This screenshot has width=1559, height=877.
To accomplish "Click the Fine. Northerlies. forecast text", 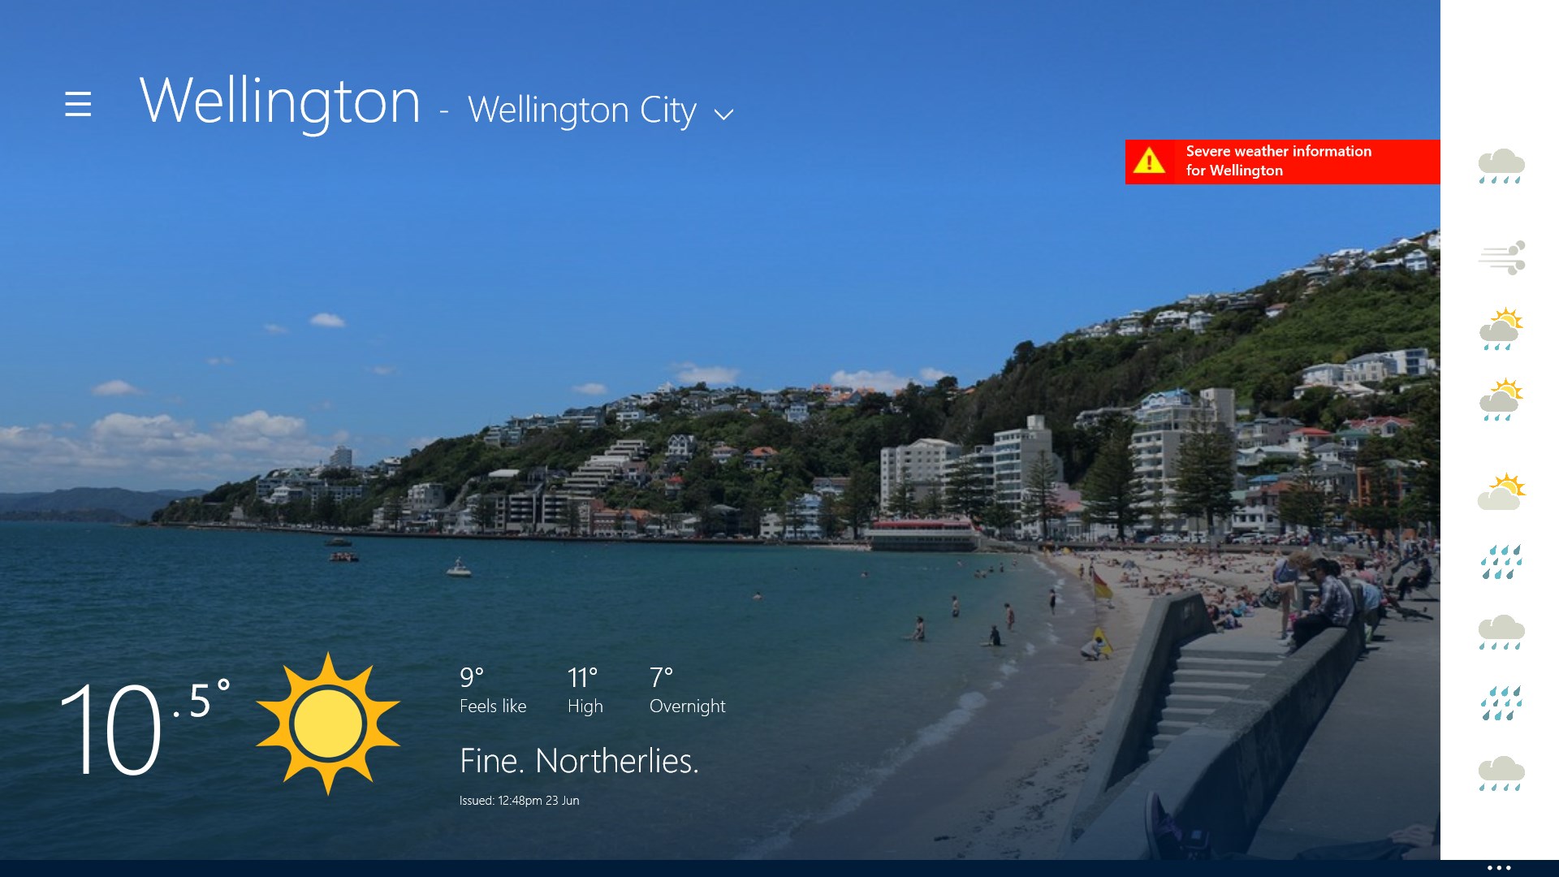I will click(x=579, y=761).
